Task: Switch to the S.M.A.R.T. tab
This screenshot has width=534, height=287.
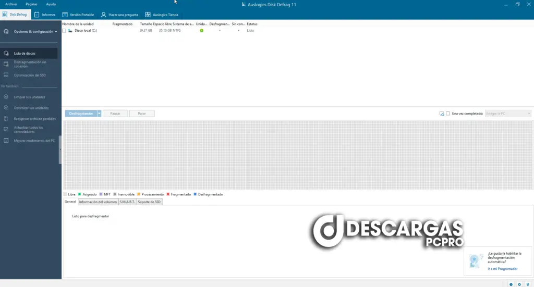Action: click(127, 202)
